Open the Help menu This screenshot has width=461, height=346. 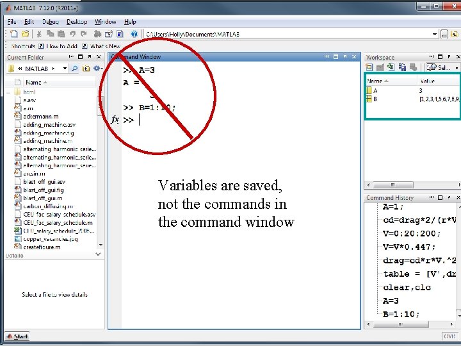tap(130, 22)
